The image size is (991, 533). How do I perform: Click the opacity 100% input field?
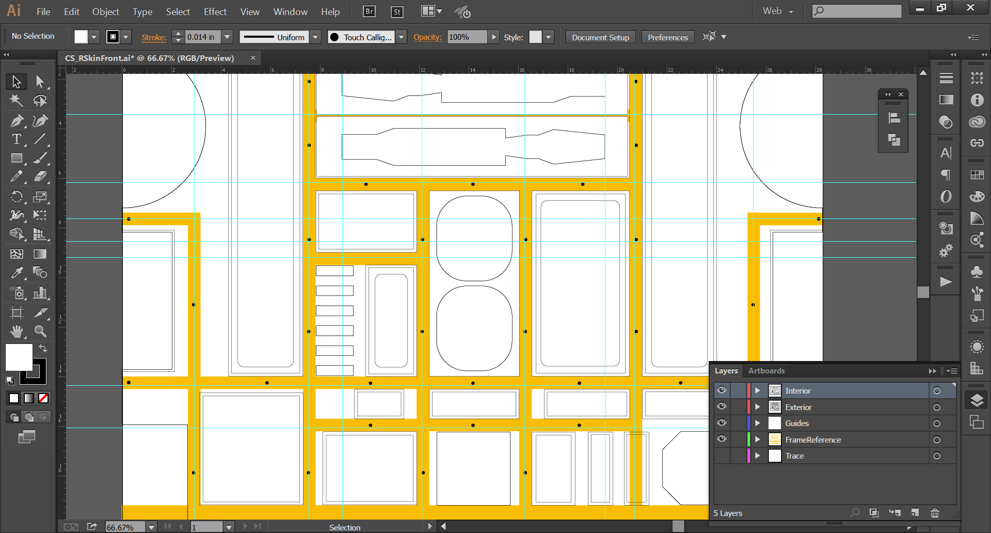[467, 37]
